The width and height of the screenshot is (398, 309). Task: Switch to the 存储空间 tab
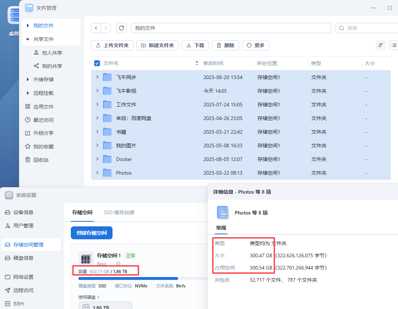[82, 213]
